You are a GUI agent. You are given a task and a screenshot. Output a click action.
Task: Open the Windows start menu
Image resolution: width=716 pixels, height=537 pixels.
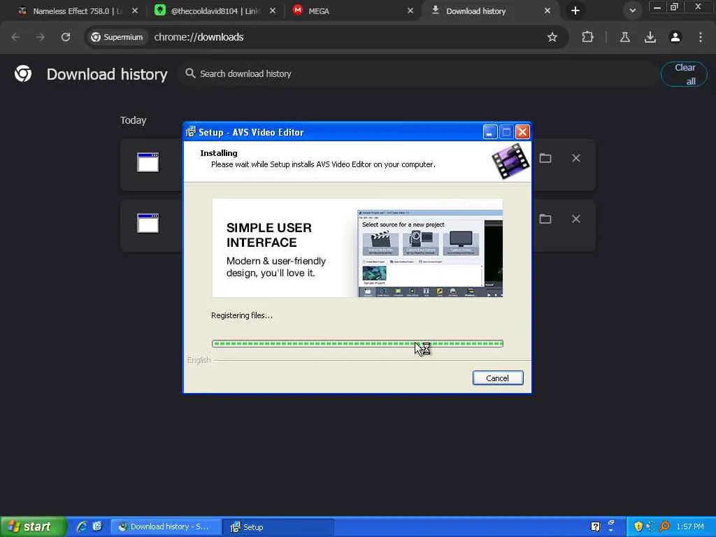[34, 527]
